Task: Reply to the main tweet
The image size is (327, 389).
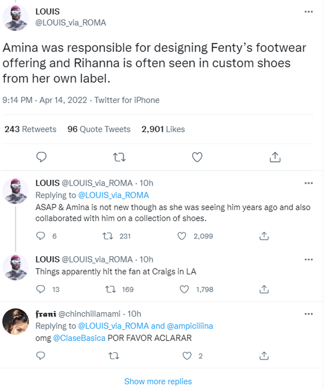Action: point(41,157)
